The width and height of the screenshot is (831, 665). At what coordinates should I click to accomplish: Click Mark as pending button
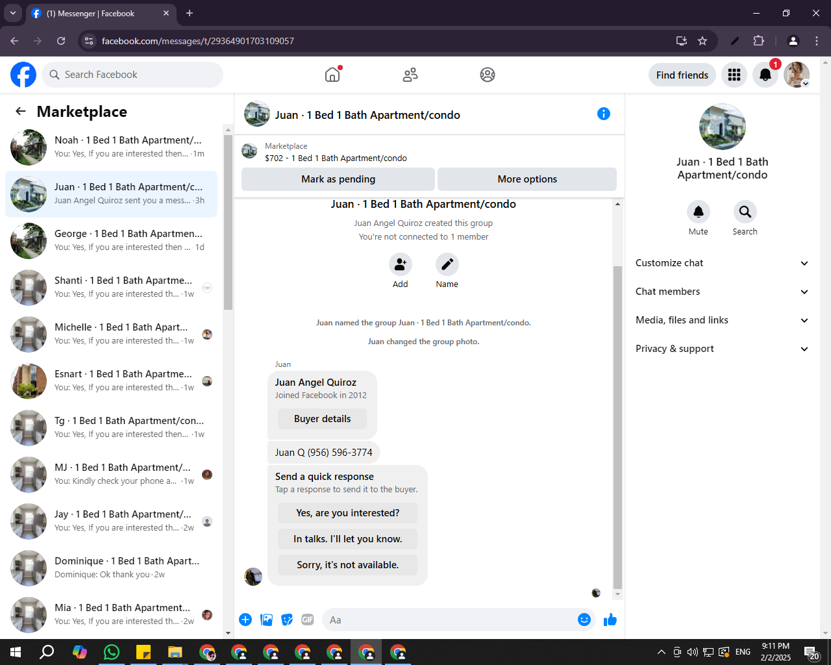coord(338,179)
